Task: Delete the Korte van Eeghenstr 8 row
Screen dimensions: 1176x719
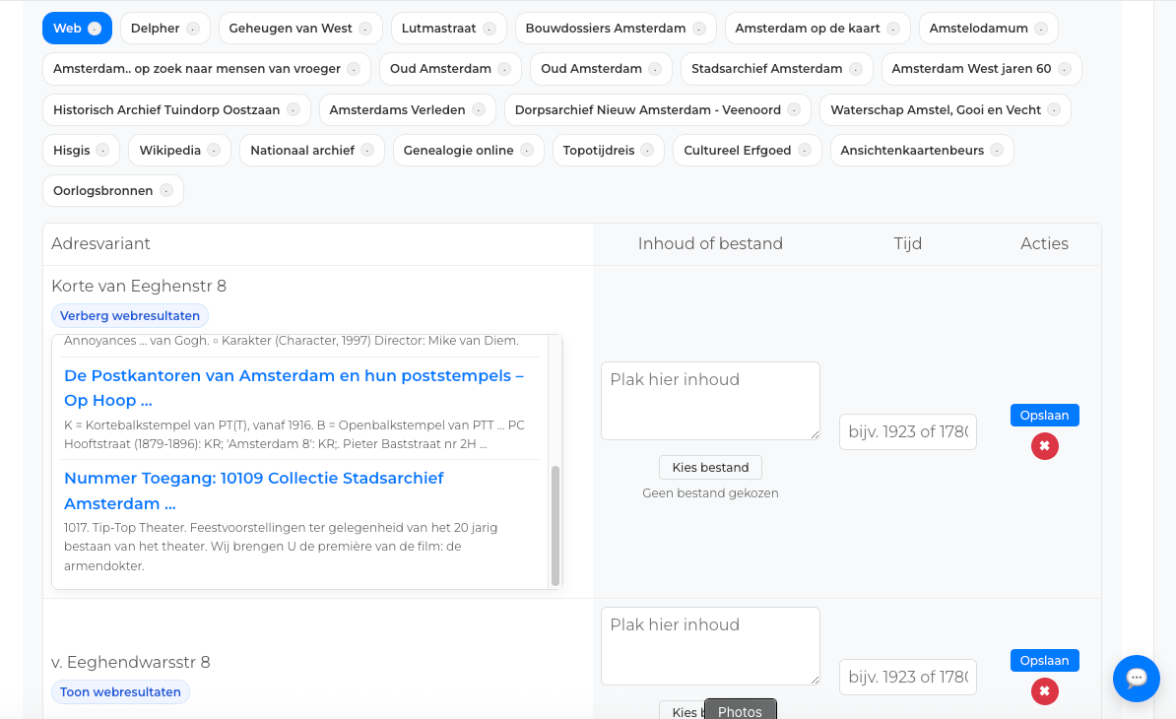Action: click(1044, 446)
